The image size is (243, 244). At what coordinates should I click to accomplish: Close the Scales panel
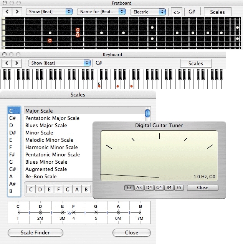pyautogui.click(x=132, y=232)
